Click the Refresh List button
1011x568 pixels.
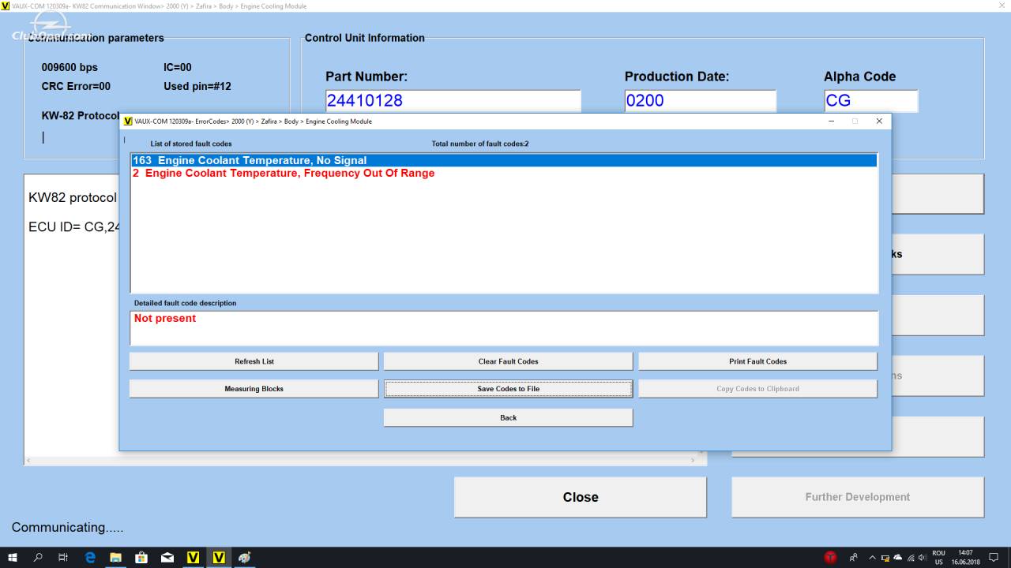254,361
